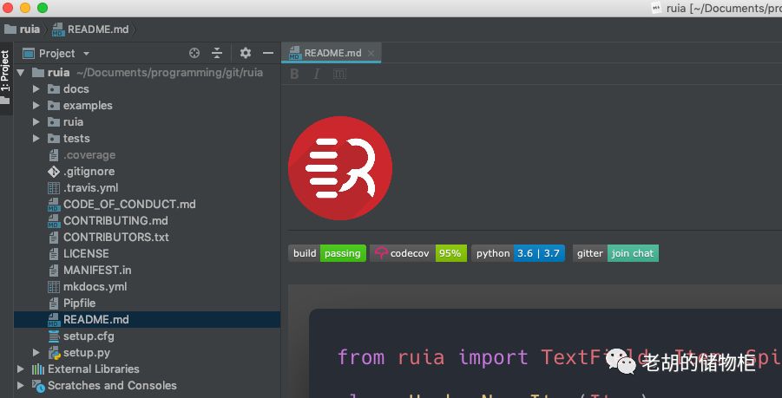Click the YAML icon beside mkdocs.yml
This screenshot has width=782, height=398.
pos(53,286)
